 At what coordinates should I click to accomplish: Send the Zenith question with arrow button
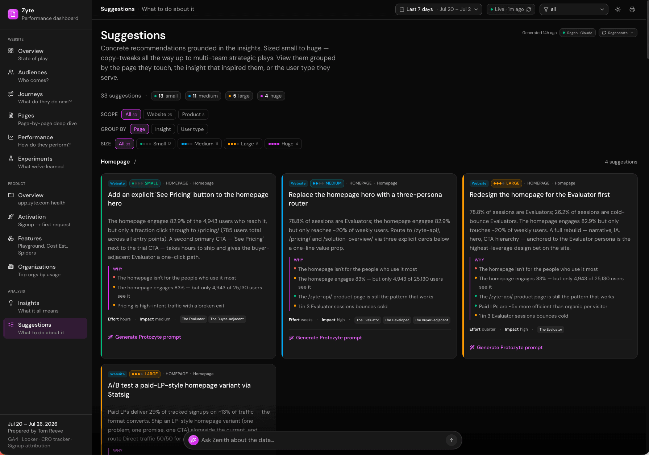[452, 440]
